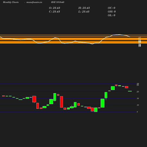Click the "OC: 0" value

coord(111,8)
